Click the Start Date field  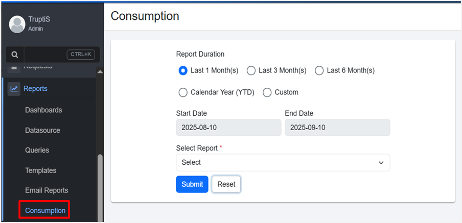pyautogui.click(x=228, y=128)
